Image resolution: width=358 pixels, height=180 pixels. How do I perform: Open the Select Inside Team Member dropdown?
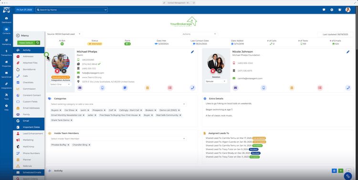[x=118, y=138]
